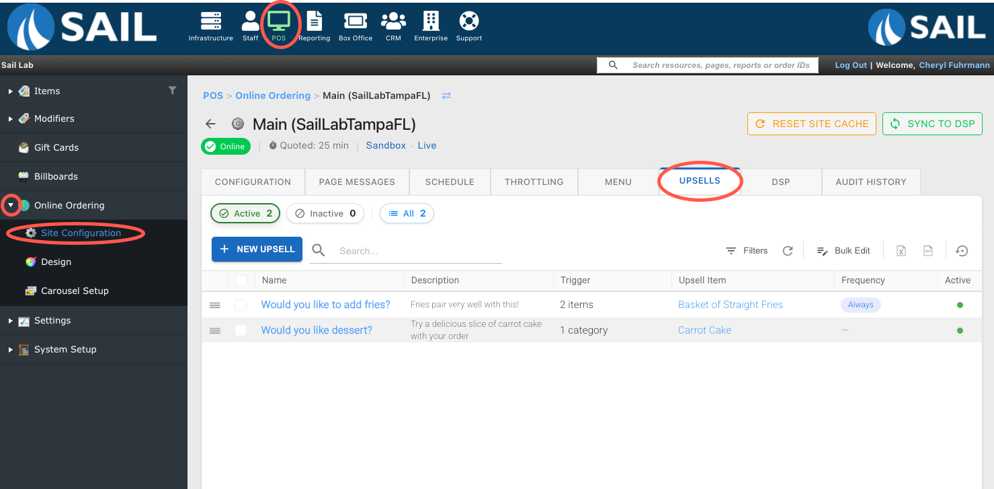This screenshot has width=994, height=489.
Task: Open the Live link
Action: [427, 145]
